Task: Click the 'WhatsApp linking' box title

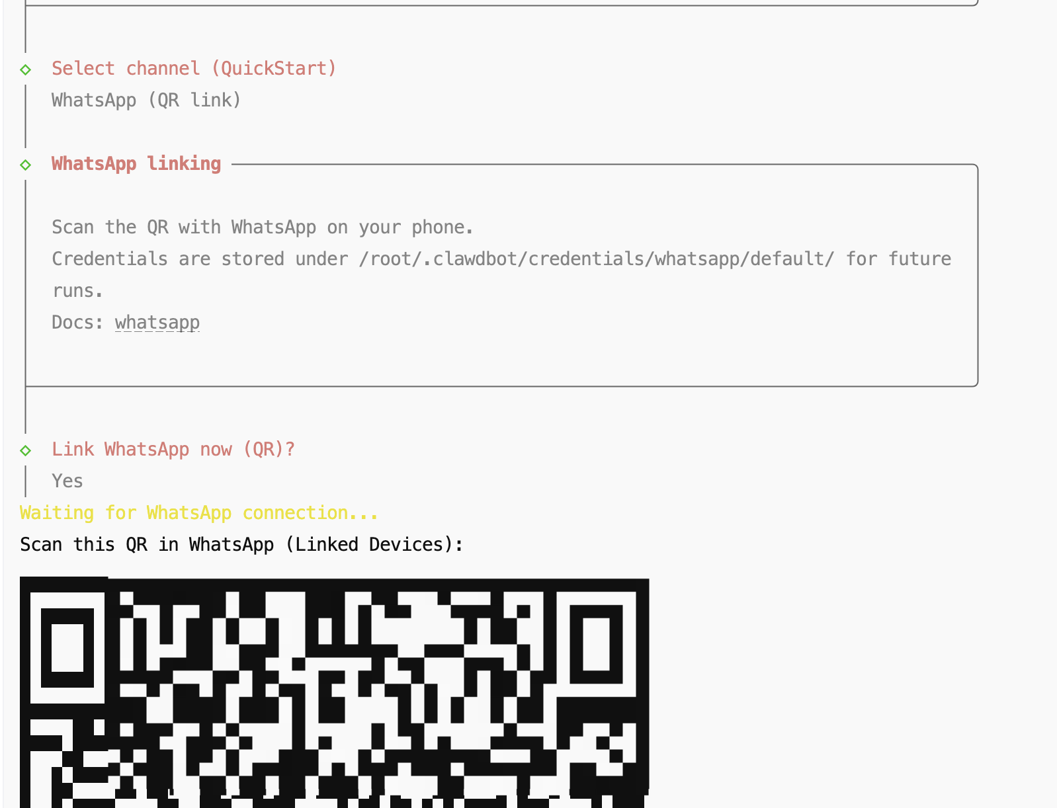Action: (x=136, y=164)
